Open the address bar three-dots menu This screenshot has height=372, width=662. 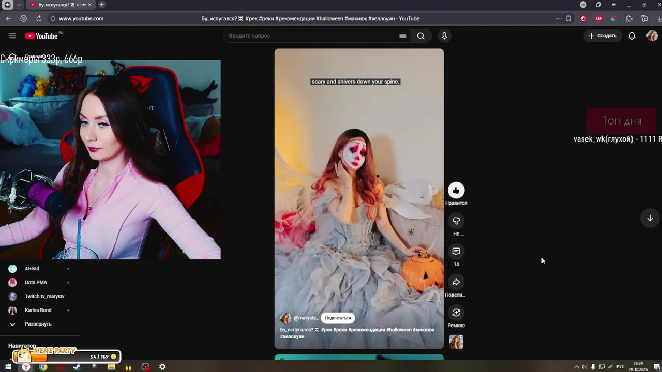point(559,18)
